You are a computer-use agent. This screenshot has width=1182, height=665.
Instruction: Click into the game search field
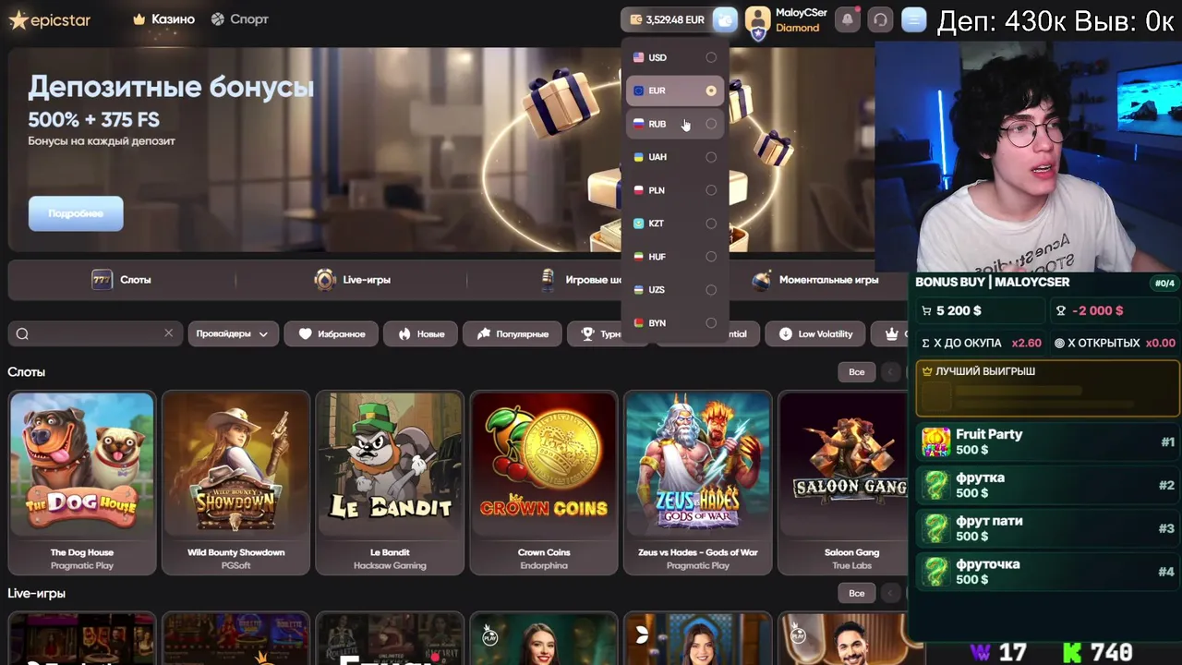pyautogui.click(x=94, y=333)
